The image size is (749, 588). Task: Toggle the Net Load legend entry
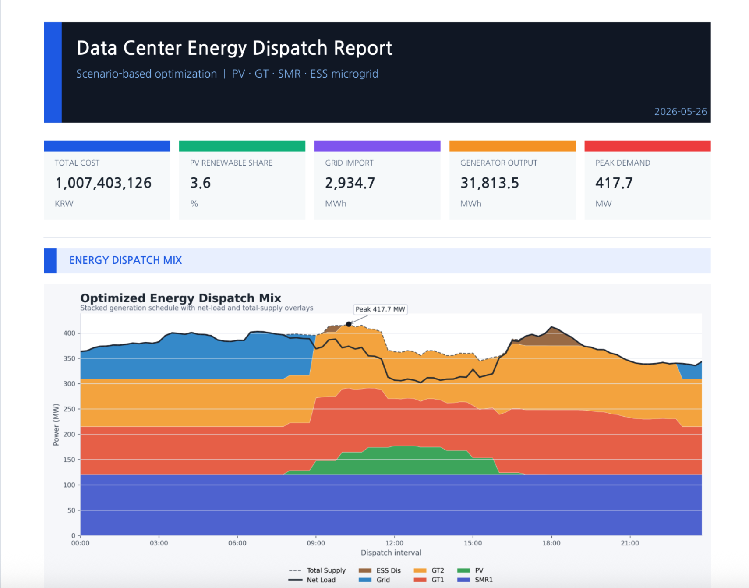(x=312, y=580)
